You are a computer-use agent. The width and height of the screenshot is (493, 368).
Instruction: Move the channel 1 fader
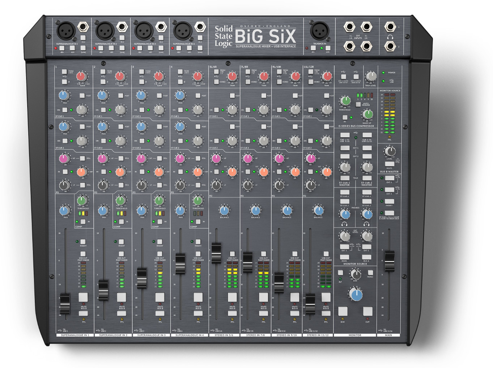pyautogui.click(x=65, y=304)
